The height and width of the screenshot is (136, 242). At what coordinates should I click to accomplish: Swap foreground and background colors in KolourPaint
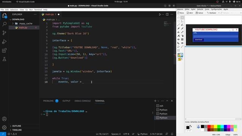tap(191, 127)
